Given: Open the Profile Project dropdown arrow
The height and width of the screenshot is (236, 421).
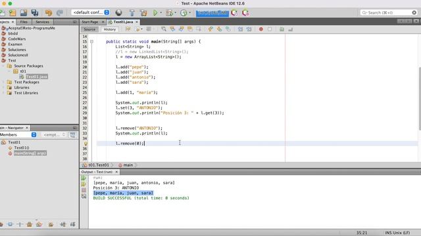Looking at the screenshot, I should click(x=189, y=12).
